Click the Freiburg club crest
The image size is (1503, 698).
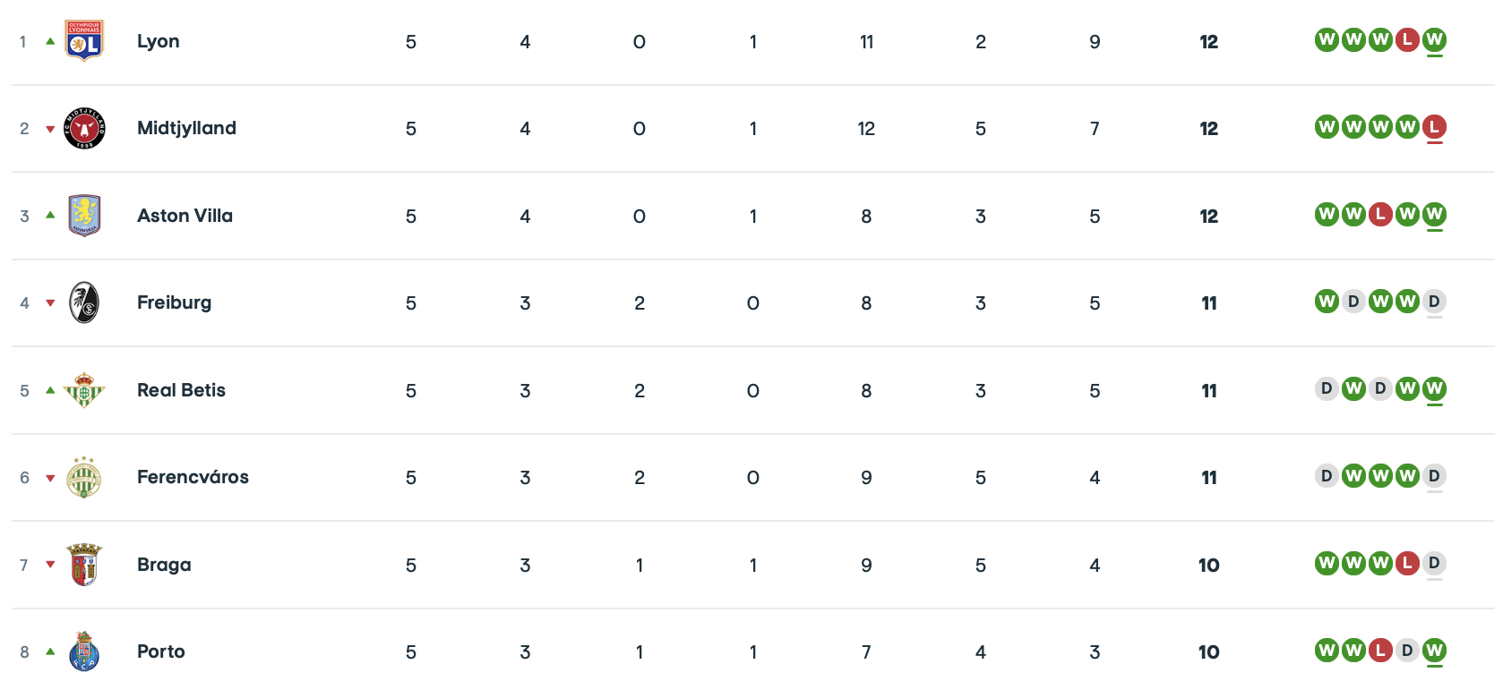pos(84,302)
